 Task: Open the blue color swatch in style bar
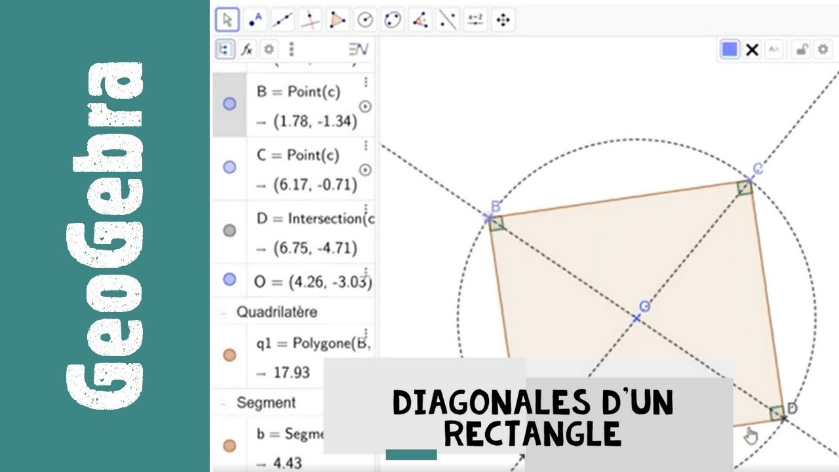(x=730, y=49)
